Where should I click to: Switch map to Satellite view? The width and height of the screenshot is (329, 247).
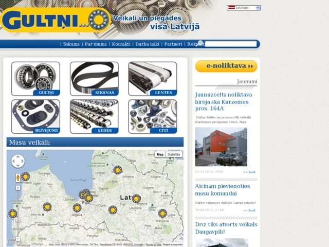point(174,154)
